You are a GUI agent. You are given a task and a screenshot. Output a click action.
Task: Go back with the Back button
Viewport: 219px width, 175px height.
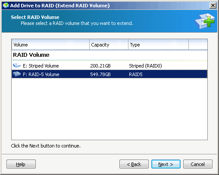134,164
